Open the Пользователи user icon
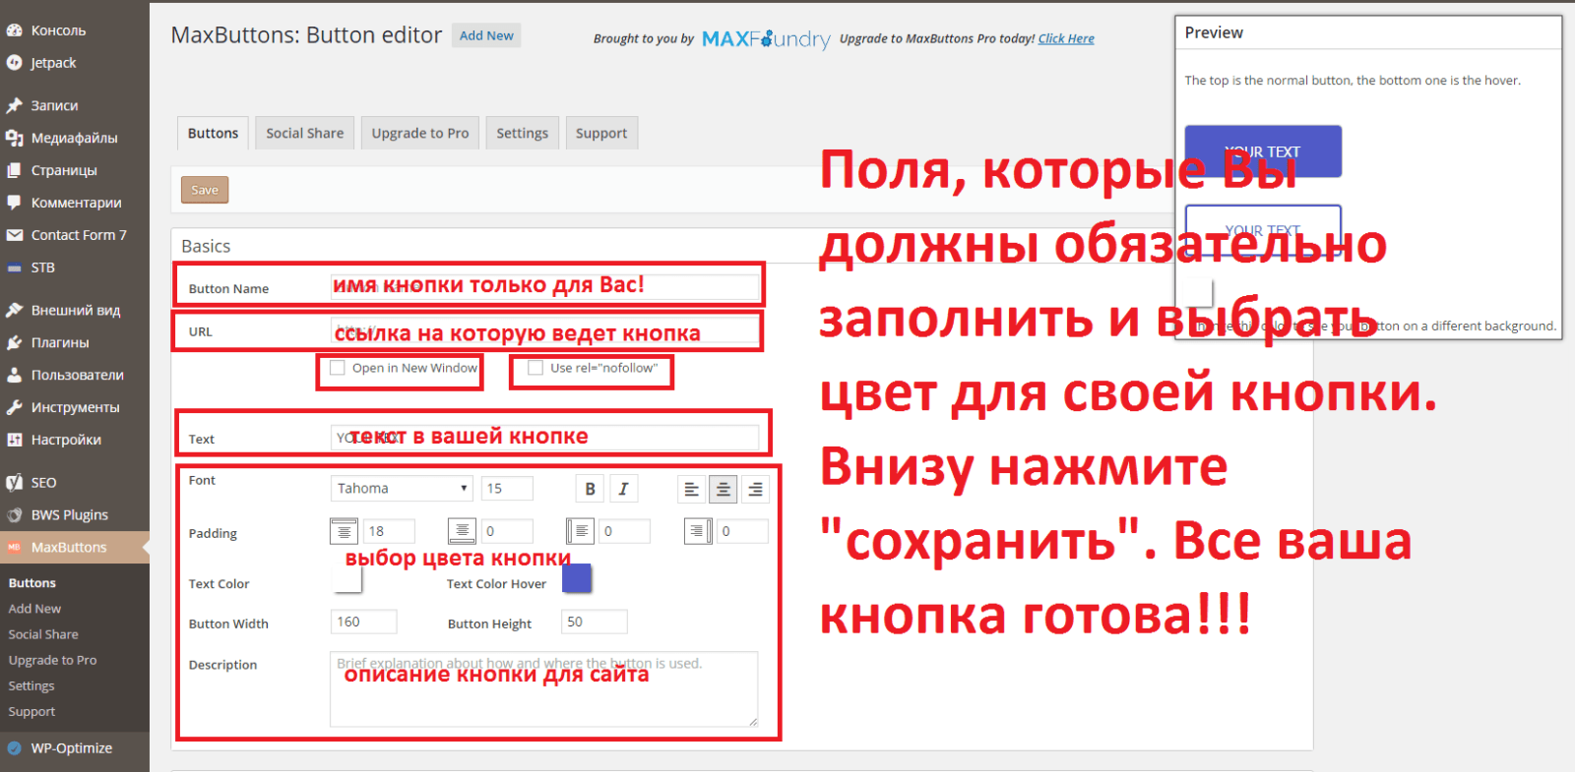 coord(14,375)
